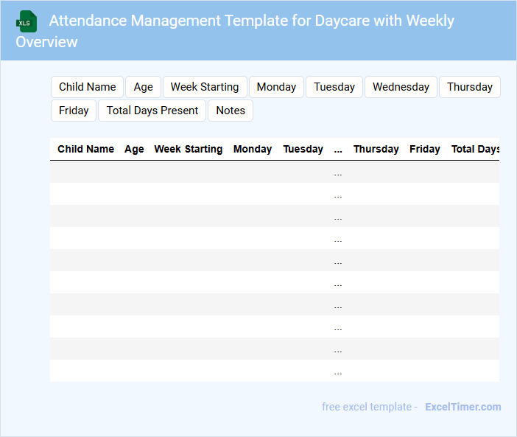The height and width of the screenshot is (437, 517).
Task: Click the Age column header
Action: tap(134, 149)
